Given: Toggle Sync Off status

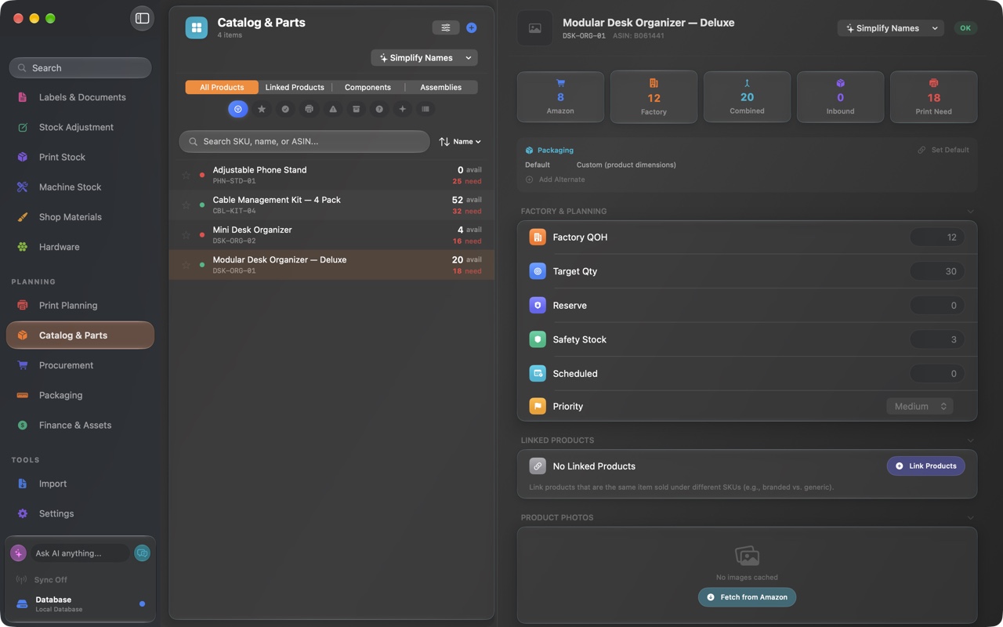Looking at the screenshot, I should 42,579.
